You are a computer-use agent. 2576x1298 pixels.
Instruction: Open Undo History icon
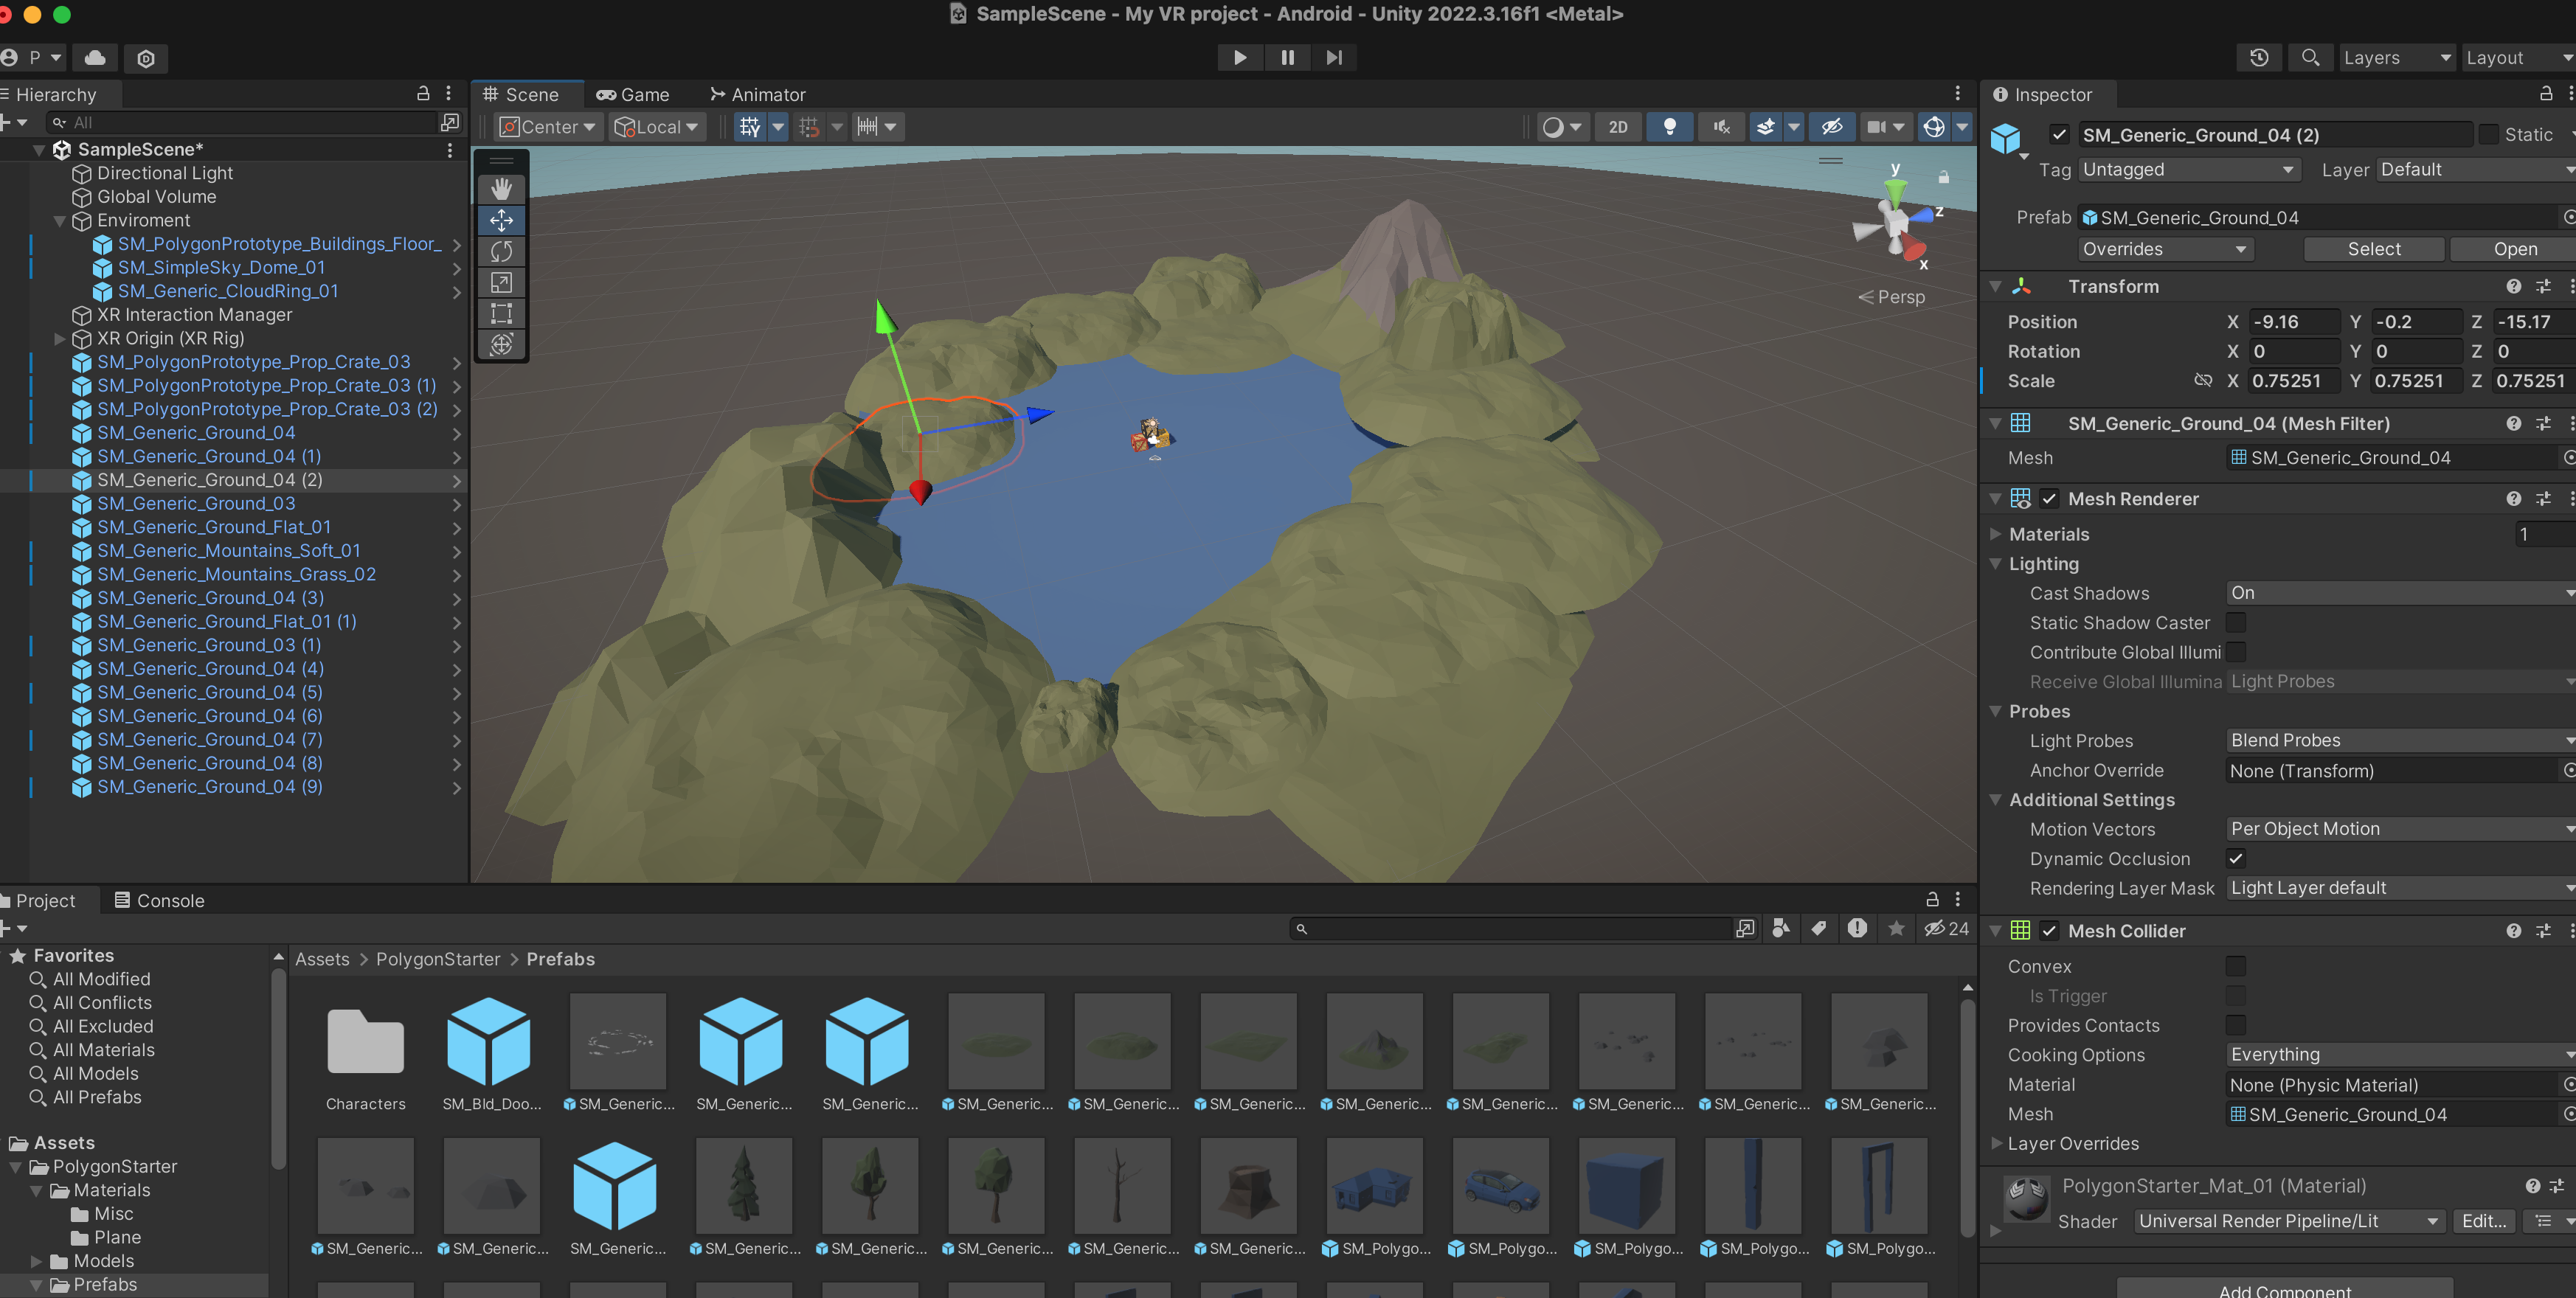[2258, 58]
